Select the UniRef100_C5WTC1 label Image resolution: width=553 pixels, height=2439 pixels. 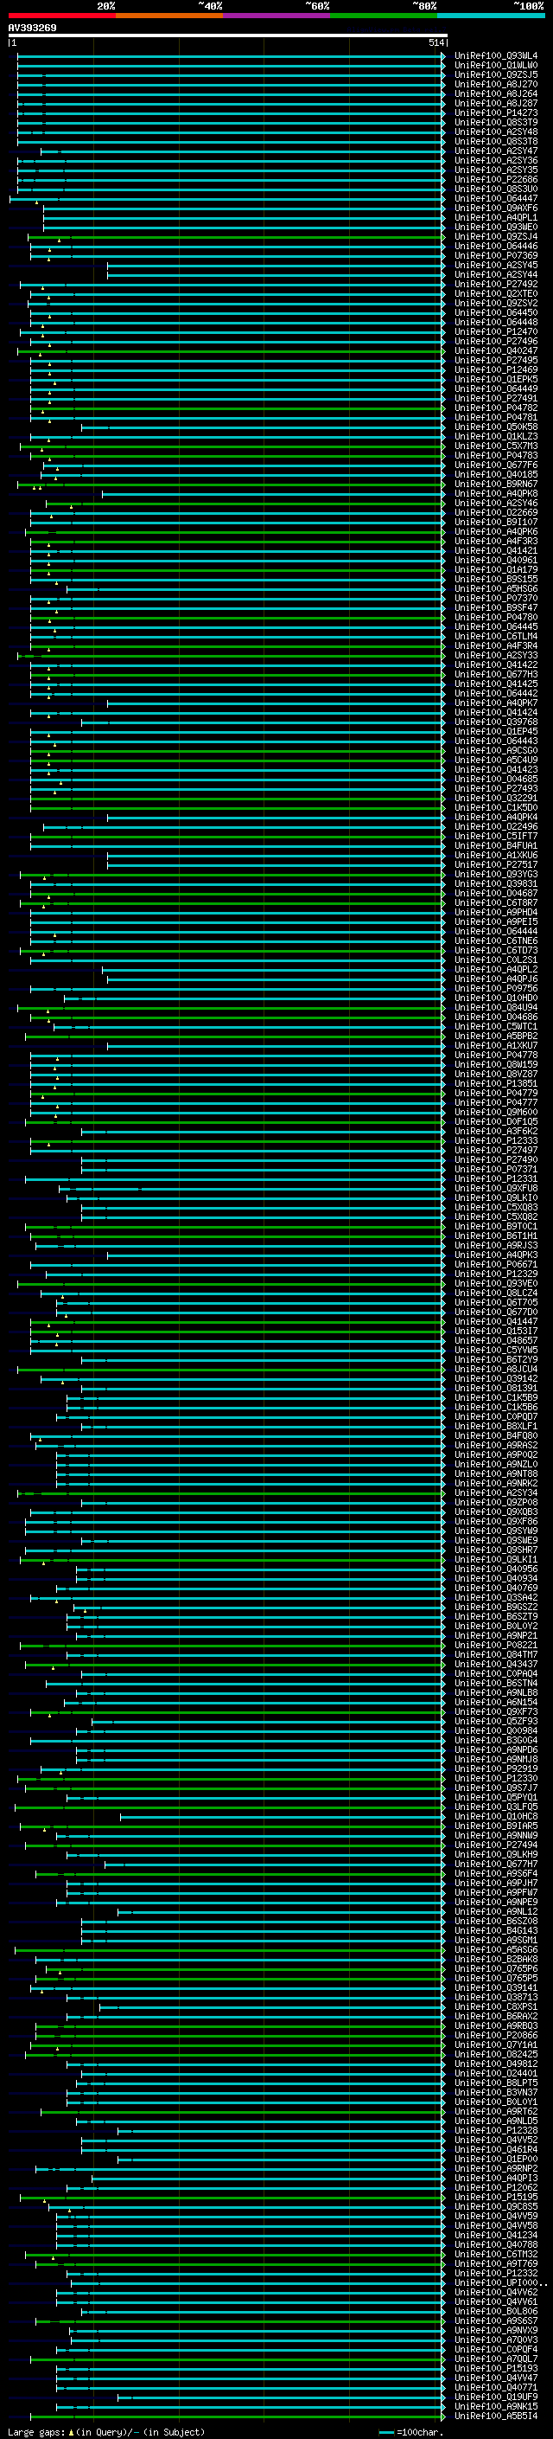(496, 1026)
